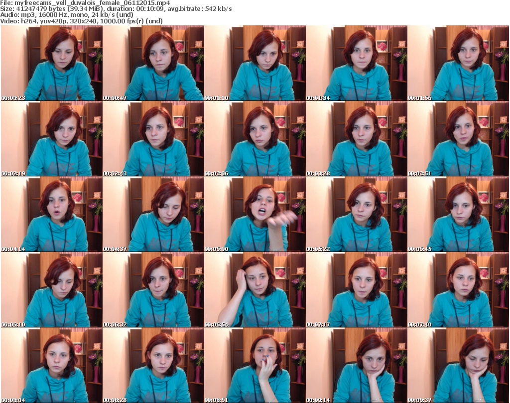Click the thumbnail at timestamp 00:06:54

click(x=255, y=290)
